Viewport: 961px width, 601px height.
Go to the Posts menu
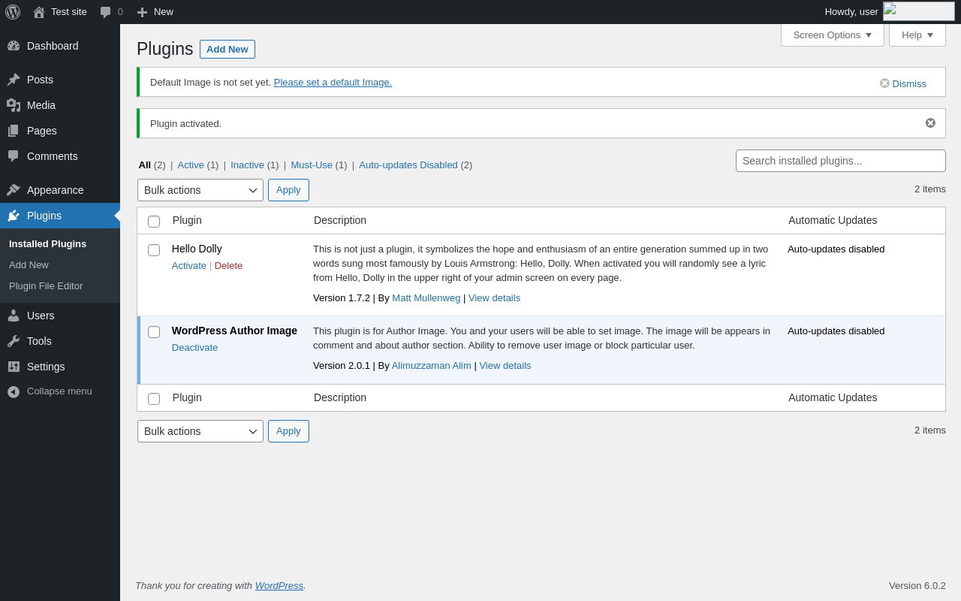(x=60, y=80)
